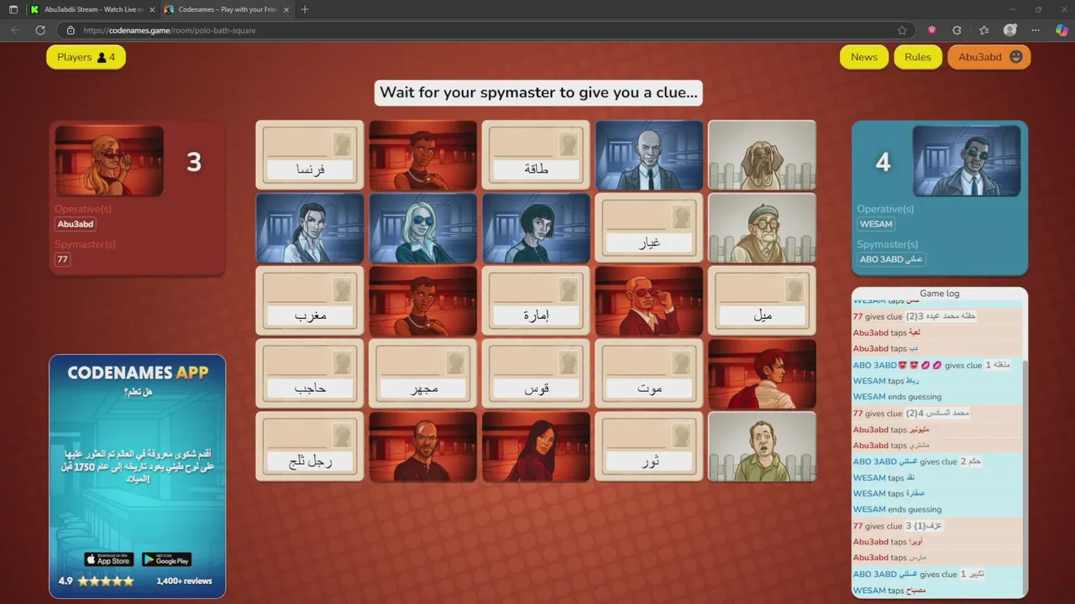Image resolution: width=1075 pixels, height=604 pixels.
Task: Click the ABO 3ABD spymaster name tag
Action: (891, 259)
